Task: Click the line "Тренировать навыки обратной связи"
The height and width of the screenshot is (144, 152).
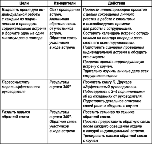Action: click(115, 136)
